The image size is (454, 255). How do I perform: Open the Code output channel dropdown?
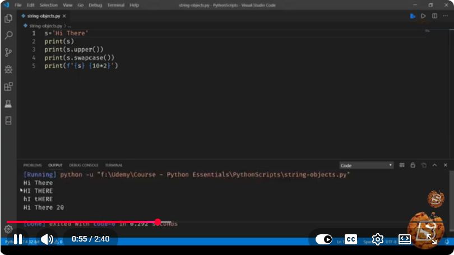(366, 165)
